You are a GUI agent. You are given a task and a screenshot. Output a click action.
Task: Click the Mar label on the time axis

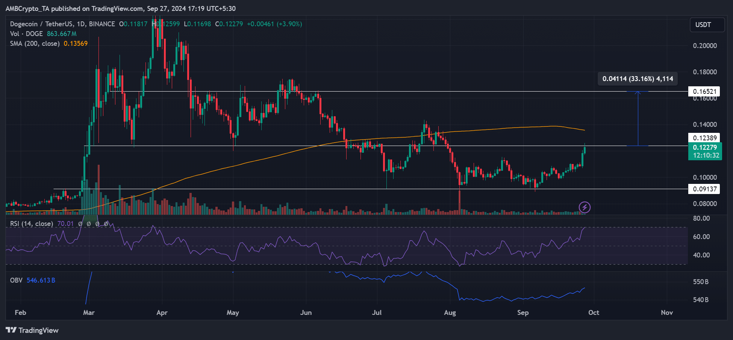pyautogui.click(x=89, y=313)
